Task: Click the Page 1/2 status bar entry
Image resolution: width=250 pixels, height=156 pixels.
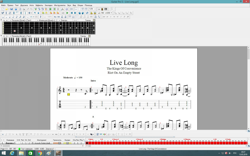Action: click(4, 149)
